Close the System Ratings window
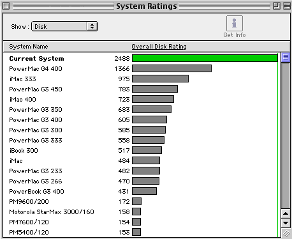 tap(6, 6)
